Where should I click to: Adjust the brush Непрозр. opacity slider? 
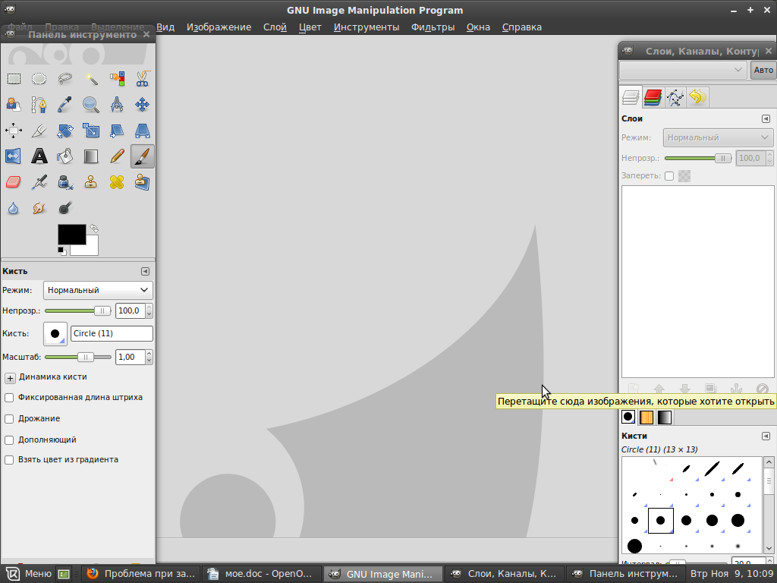pos(78,310)
